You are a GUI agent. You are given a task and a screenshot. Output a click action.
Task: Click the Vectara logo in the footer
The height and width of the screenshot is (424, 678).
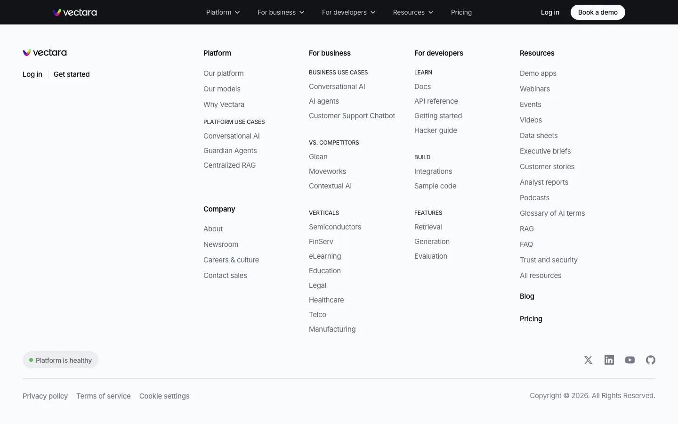[45, 53]
